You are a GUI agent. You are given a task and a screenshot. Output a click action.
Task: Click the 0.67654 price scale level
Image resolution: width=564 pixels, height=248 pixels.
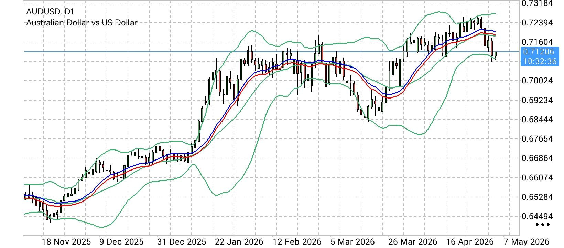(537, 139)
